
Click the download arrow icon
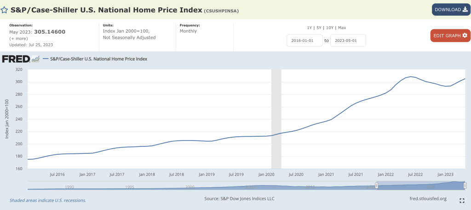(464, 10)
